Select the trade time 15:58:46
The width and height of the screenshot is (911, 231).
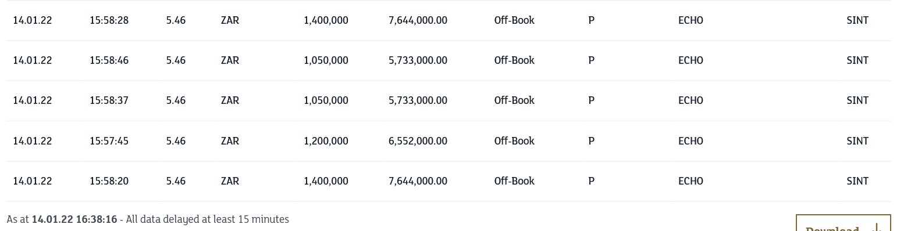[109, 60]
